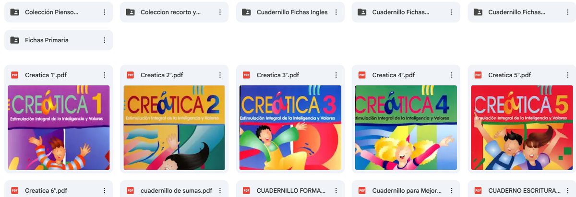
Task: Click three-dot menu for Cuadernillo Fichas Ingles
Action: (x=336, y=12)
